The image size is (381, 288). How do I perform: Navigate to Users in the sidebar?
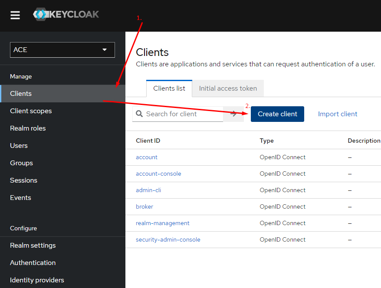point(19,145)
